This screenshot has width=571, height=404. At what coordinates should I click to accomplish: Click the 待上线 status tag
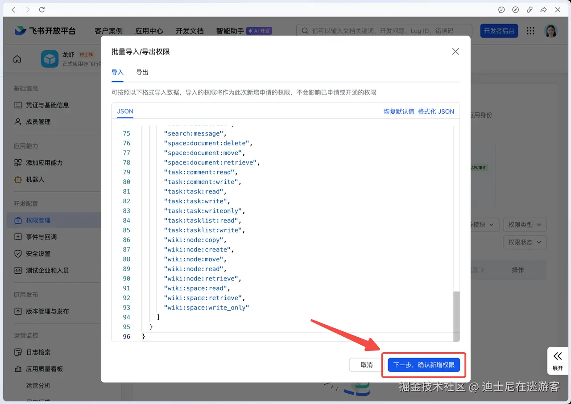[86, 54]
